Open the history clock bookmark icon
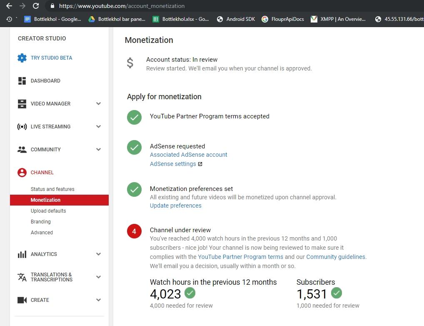Screen dimensions: 424x326 point(9,19)
